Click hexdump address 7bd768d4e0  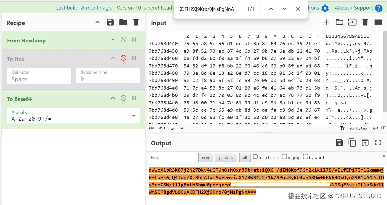[x=163, y=117]
